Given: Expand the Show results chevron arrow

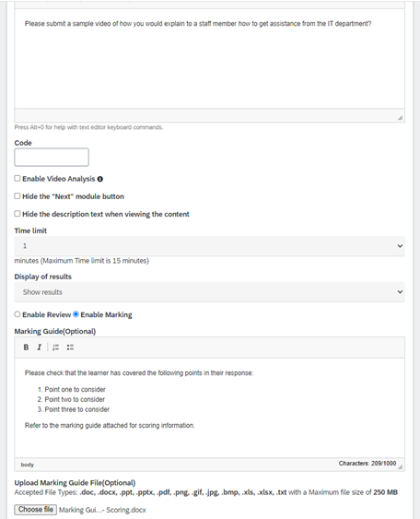Looking at the screenshot, I should click(x=400, y=292).
